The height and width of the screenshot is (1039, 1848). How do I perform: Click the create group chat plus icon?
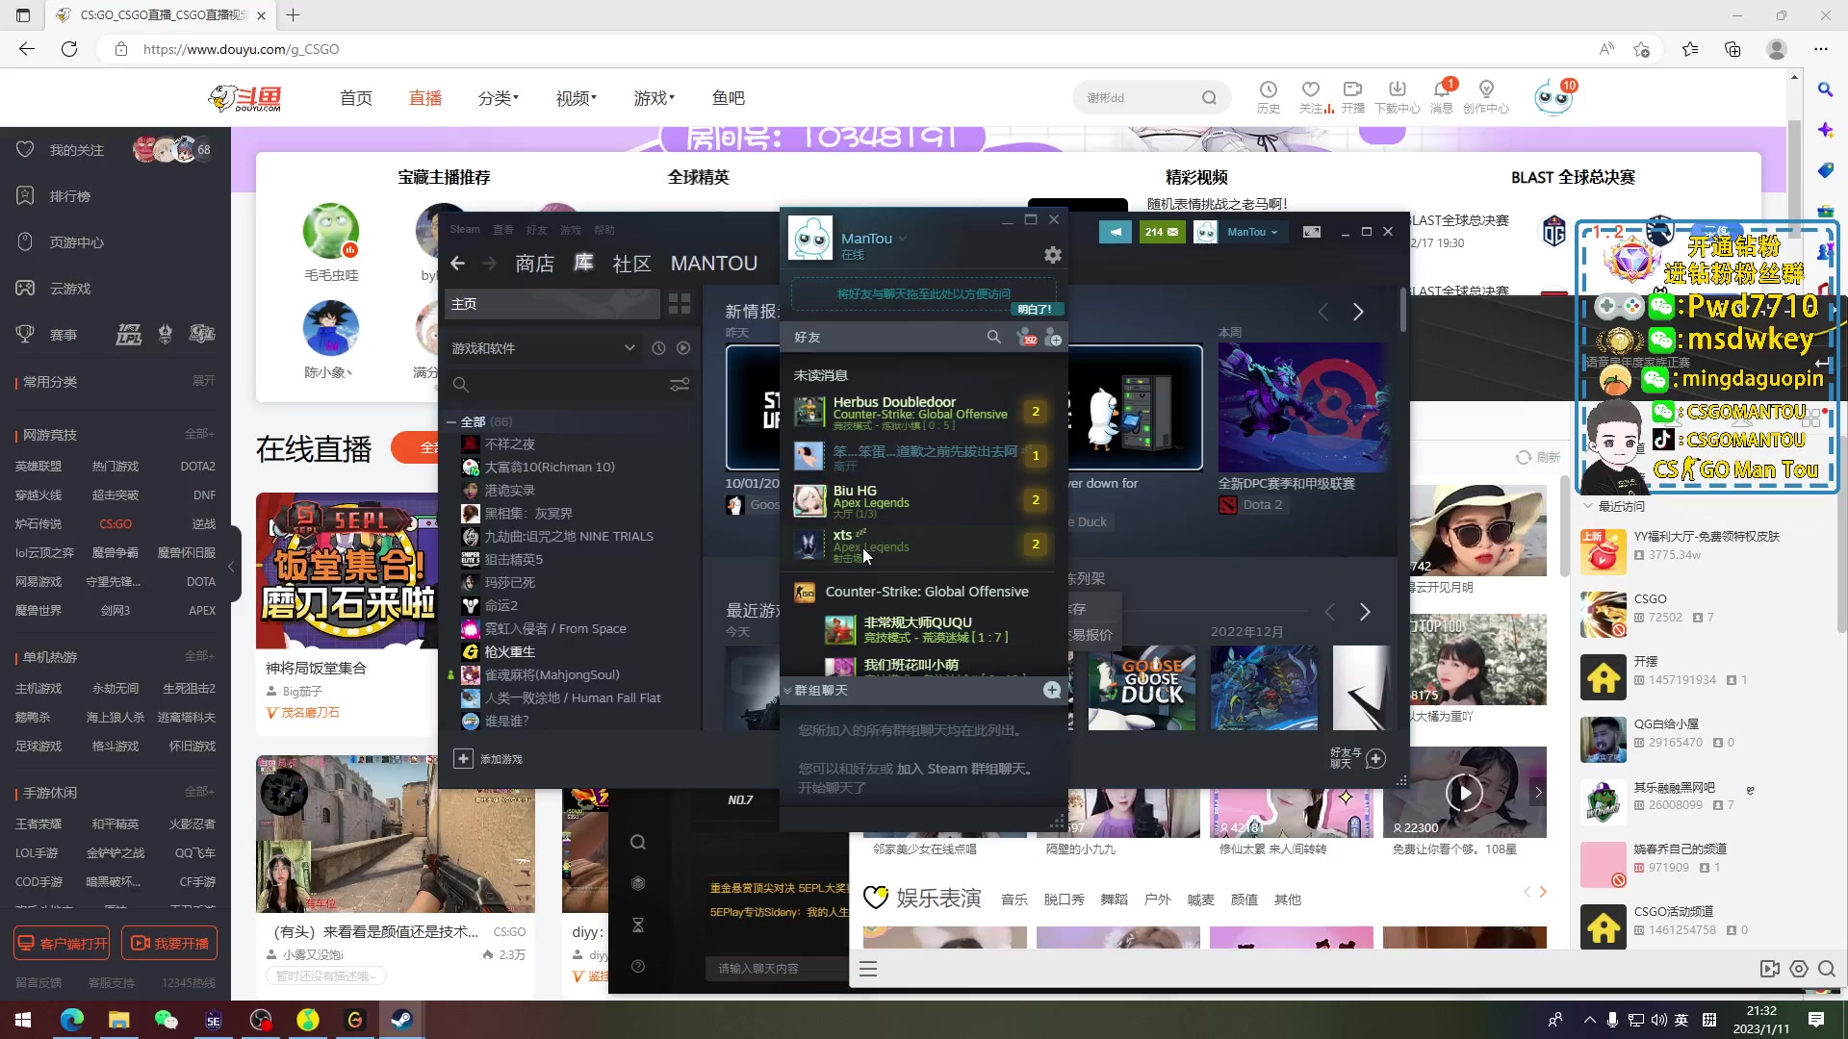[1052, 690]
